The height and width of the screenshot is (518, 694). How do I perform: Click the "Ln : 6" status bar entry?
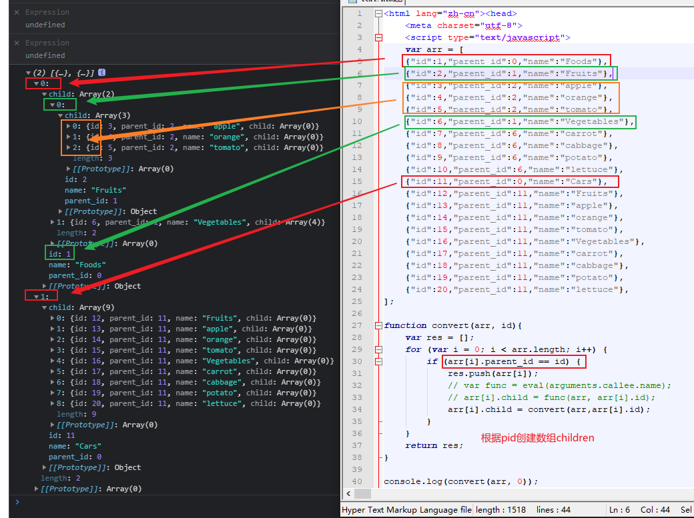click(x=619, y=510)
